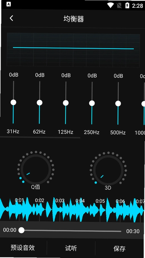This screenshot has width=145, height=258.
Task: Click the band list horizontal scrollbar
Action: [40, 137]
